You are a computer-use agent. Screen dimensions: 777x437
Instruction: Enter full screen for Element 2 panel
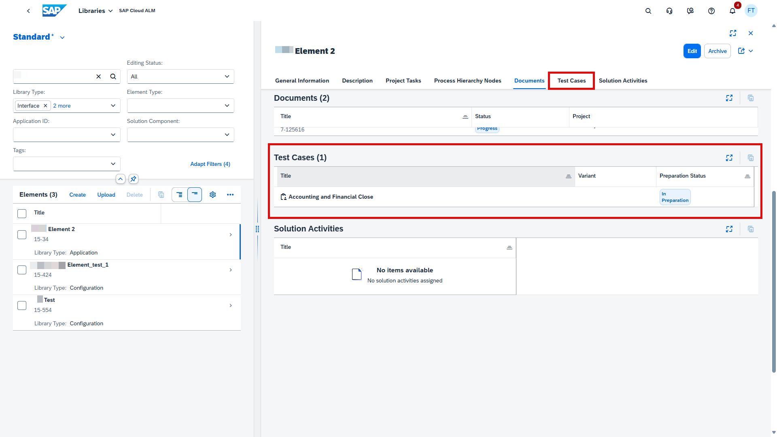click(732, 33)
